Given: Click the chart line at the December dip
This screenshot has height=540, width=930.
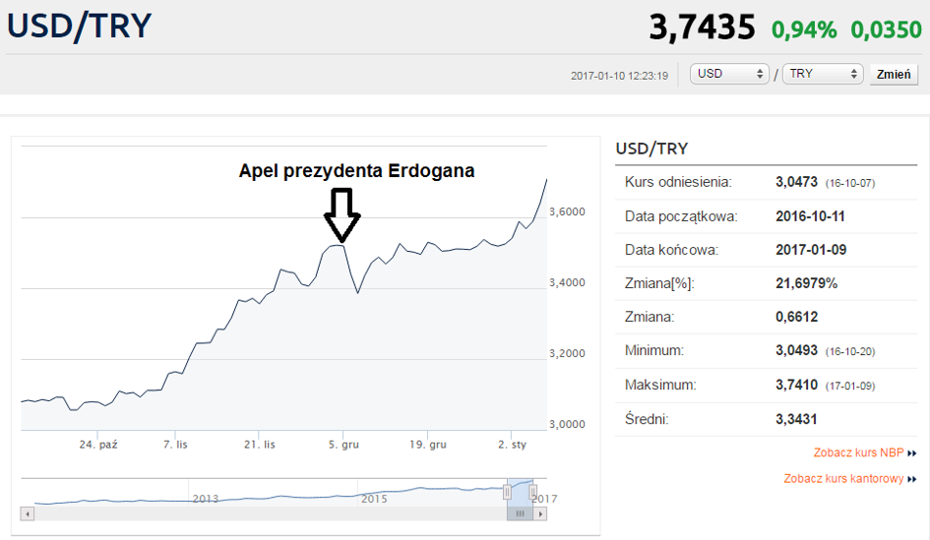Looking at the screenshot, I should point(357,291).
